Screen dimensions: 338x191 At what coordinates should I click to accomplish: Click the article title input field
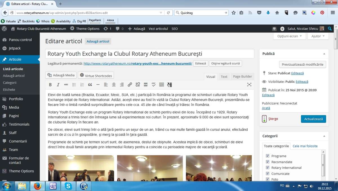(150, 54)
